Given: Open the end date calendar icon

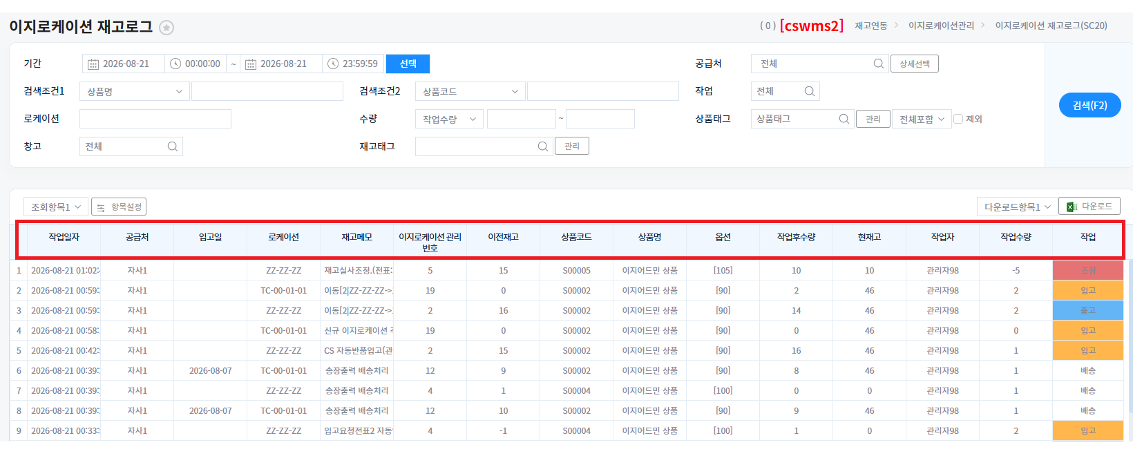Looking at the screenshot, I should click(x=251, y=64).
